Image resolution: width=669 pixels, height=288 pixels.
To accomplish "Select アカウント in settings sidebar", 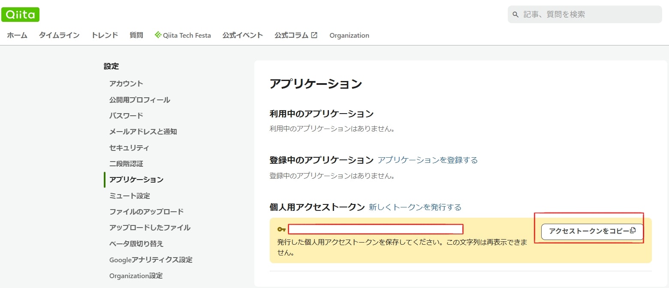I will click(126, 84).
